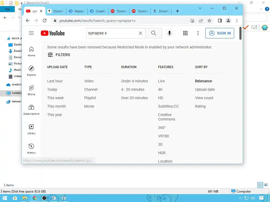Sort results by Rating
The image size is (270, 202).
pyautogui.click(x=200, y=106)
